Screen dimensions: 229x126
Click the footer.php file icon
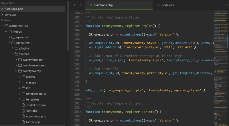tap(23, 122)
